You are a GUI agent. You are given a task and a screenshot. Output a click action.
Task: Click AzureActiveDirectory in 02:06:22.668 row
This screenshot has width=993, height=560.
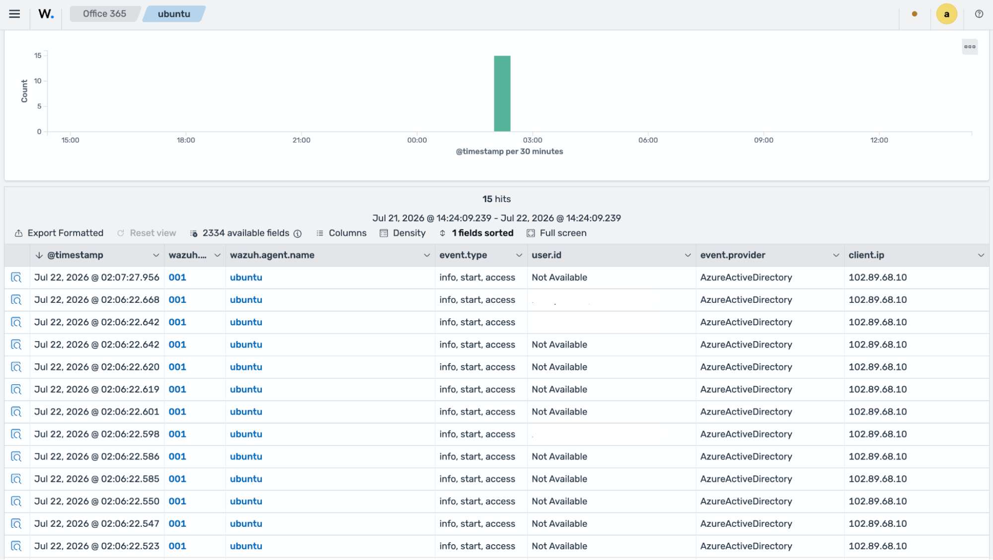pyautogui.click(x=746, y=300)
